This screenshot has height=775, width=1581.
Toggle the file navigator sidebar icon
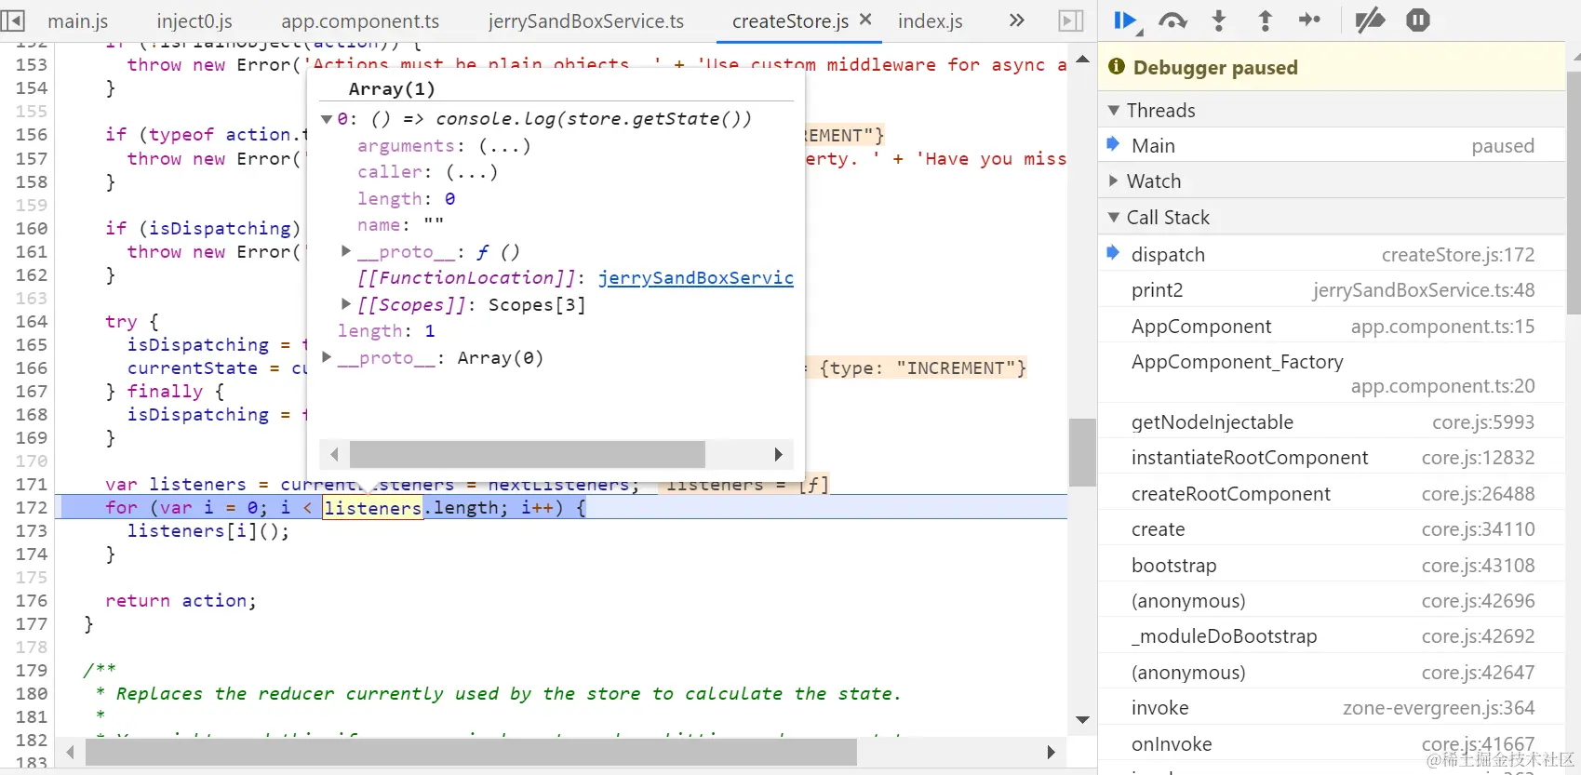coord(13,20)
